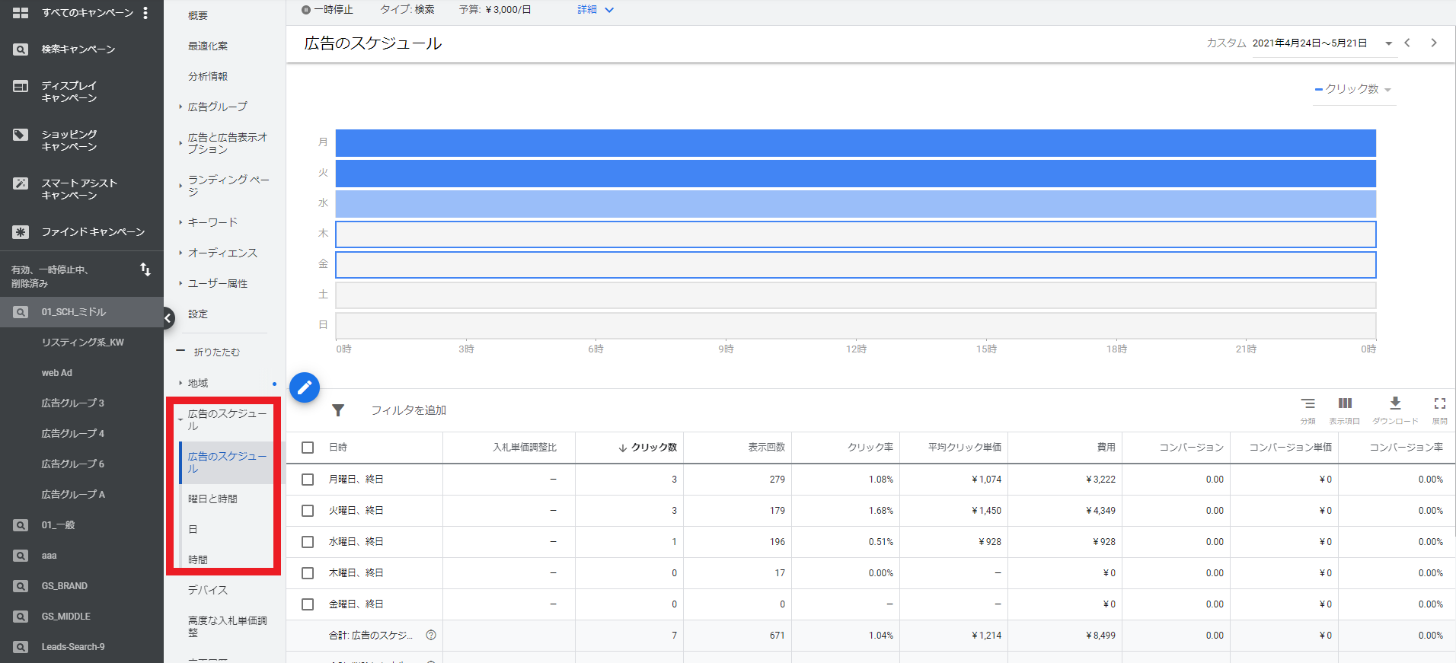The image size is (1456, 663).
Task: Click the blue pencil edit button
Action: (x=305, y=387)
